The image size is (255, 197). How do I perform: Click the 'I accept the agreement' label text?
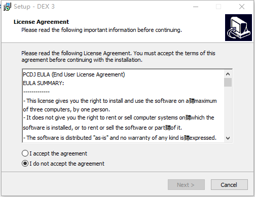(x=58, y=153)
